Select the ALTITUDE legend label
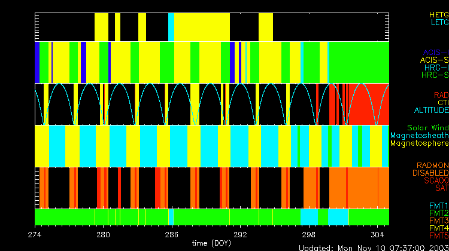Screen dimensions: 449x251 click(x=432, y=110)
